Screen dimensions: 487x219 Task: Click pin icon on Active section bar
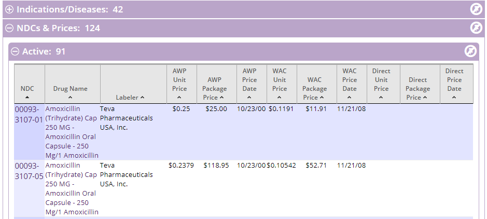click(x=470, y=51)
